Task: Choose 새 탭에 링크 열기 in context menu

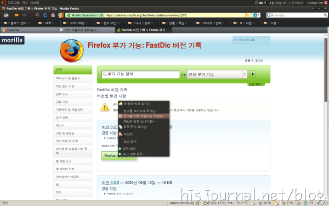Action: [144, 104]
